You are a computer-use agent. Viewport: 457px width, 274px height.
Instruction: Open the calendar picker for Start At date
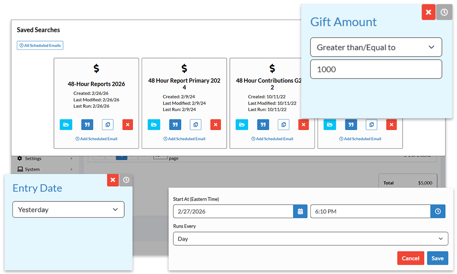point(300,211)
